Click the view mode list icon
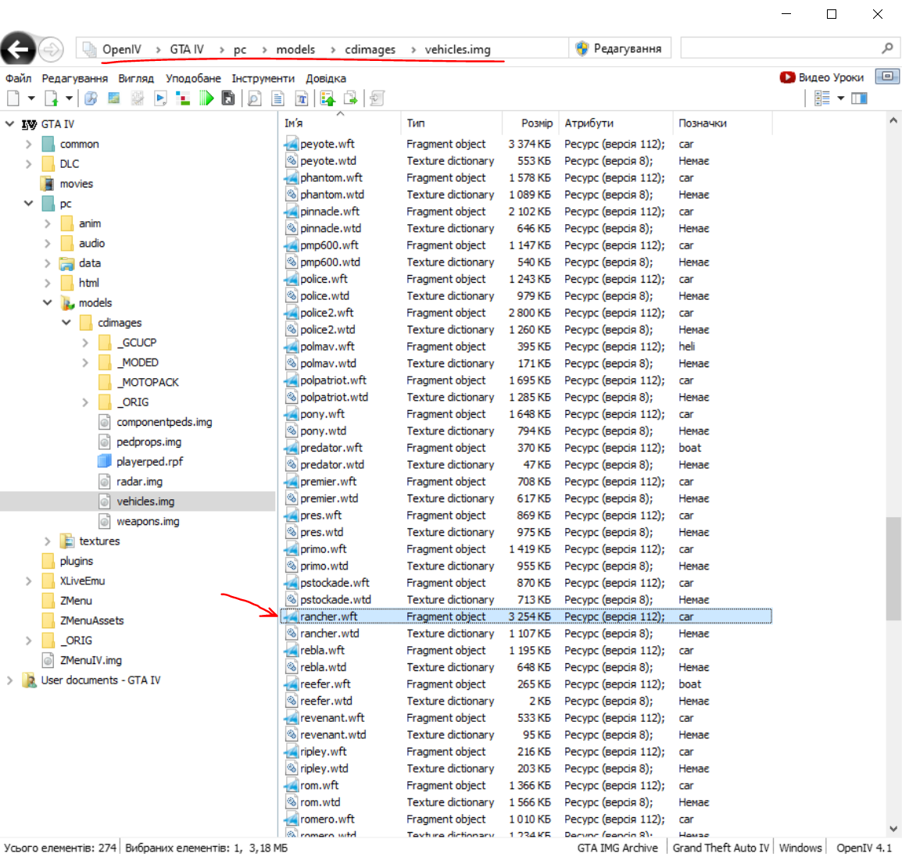 822,98
